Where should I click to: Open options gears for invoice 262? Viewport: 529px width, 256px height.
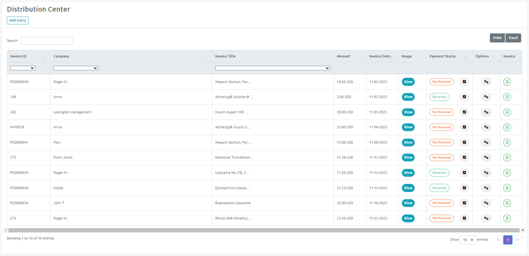pos(486,112)
